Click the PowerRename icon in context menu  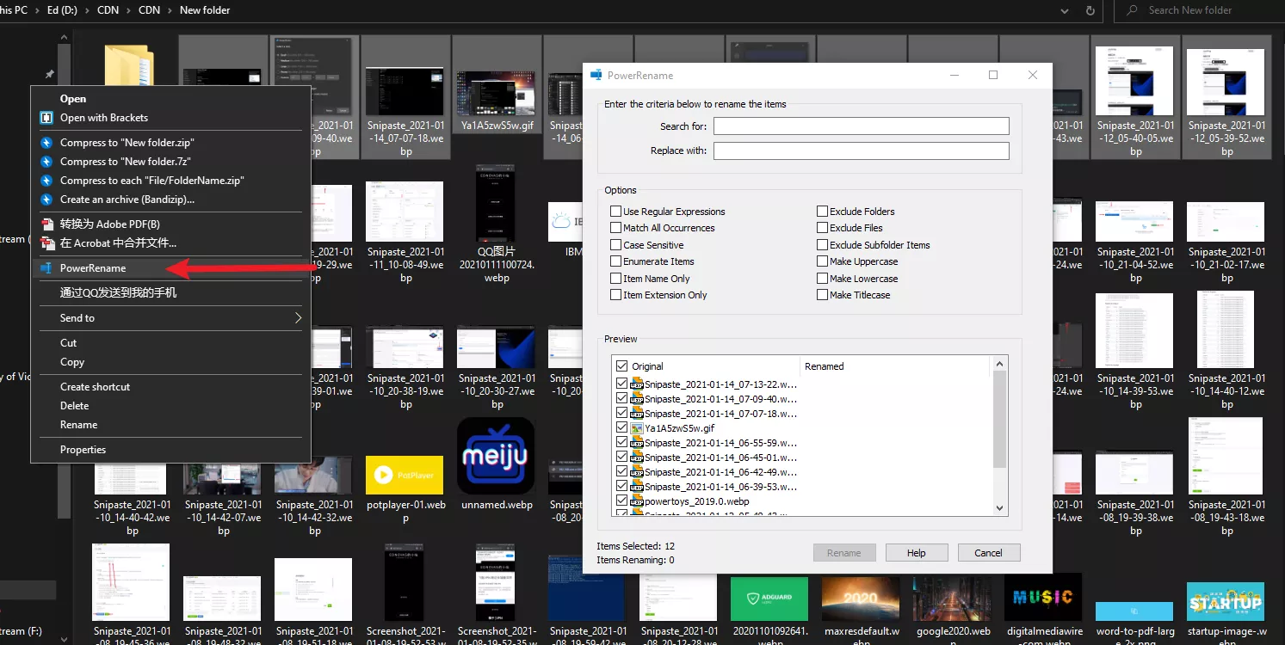(46, 268)
